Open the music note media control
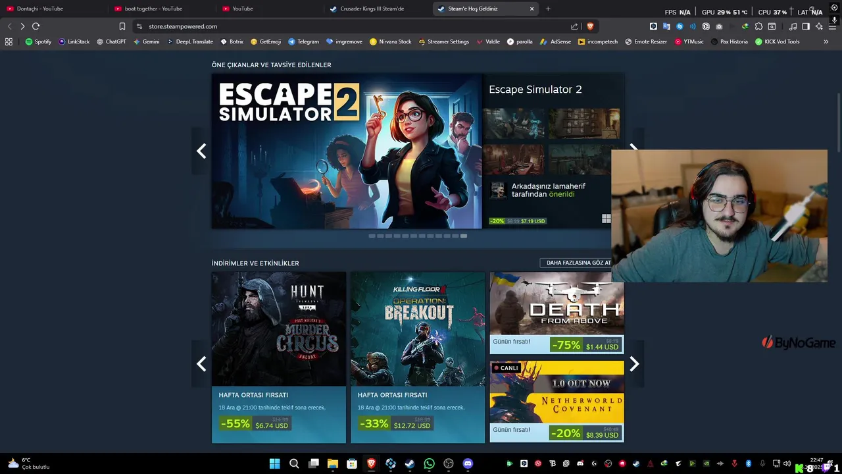Screen dimensions: 842x474 [793, 26]
